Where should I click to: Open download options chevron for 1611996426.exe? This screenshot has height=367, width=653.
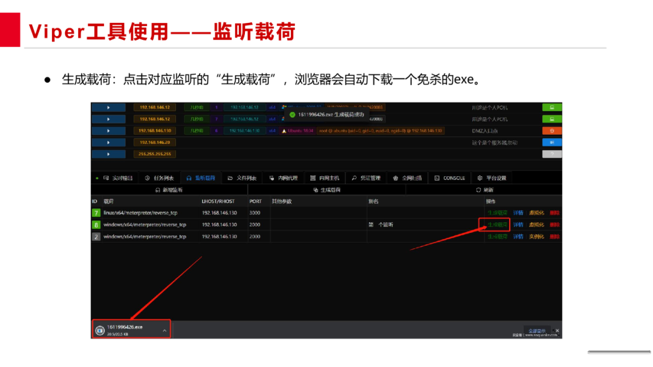click(164, 330)
